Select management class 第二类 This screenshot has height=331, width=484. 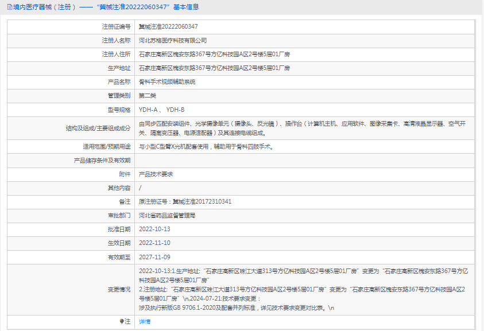147,96
